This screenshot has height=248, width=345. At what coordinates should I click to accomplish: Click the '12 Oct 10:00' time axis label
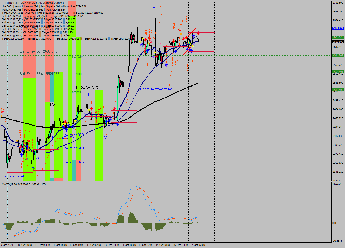77,245
